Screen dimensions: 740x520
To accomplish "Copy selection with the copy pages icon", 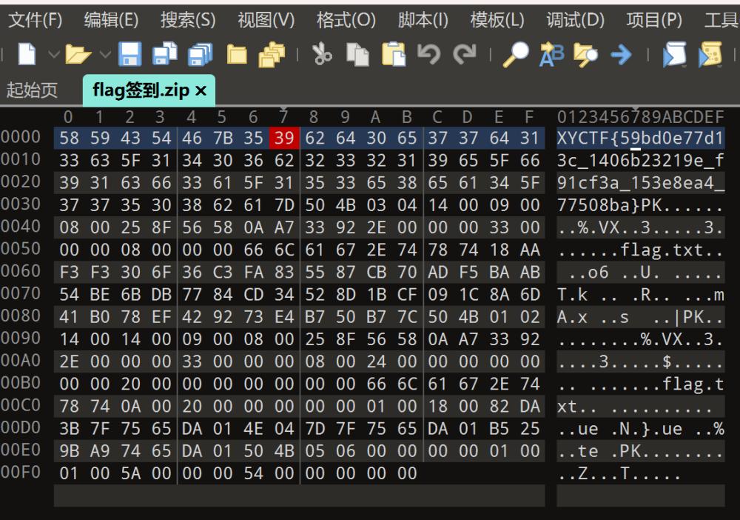I will [x=357, y=54].
